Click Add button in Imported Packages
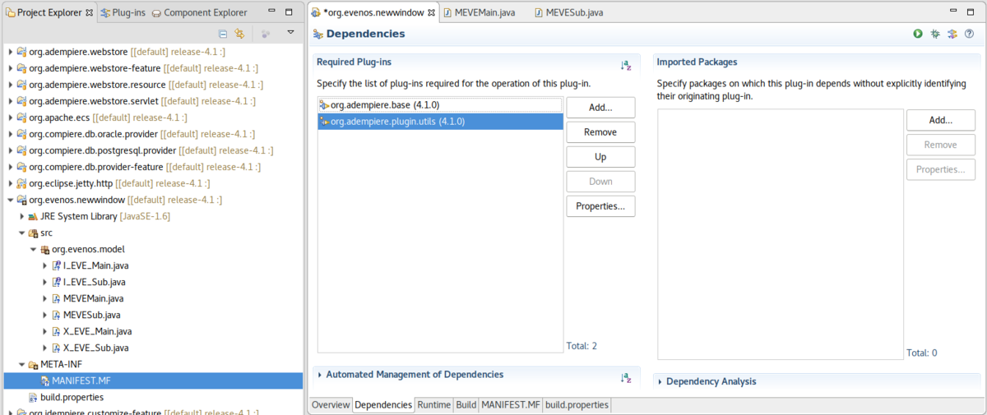 [x=940, y=120]
